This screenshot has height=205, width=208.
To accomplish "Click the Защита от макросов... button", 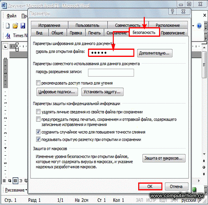I will pos(164,158).
